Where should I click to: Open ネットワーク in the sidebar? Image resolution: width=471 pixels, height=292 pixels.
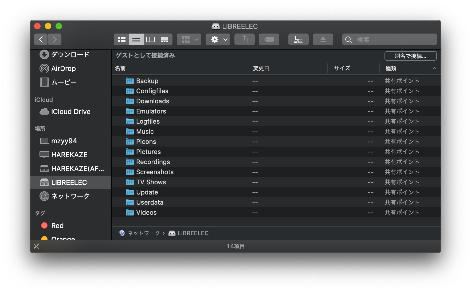click(x=71, y=196)
